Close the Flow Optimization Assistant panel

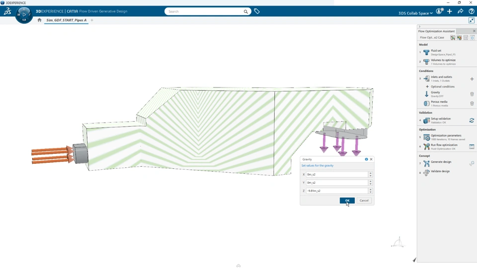(474, 31)
